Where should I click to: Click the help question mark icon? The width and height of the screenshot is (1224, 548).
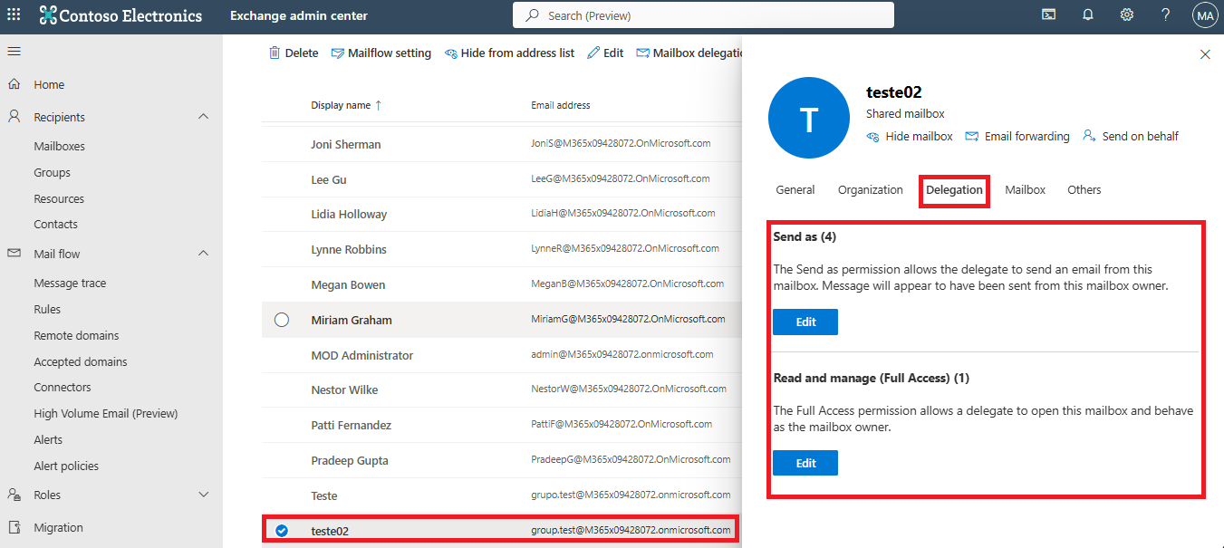[1166, 15]
